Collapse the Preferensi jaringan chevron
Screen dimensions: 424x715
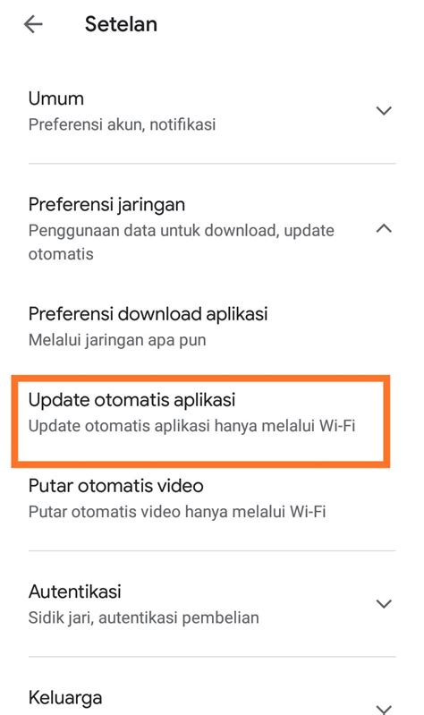pos(384,228)
